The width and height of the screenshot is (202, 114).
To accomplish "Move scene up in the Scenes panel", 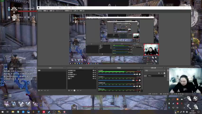I will [x=45, y=90].
